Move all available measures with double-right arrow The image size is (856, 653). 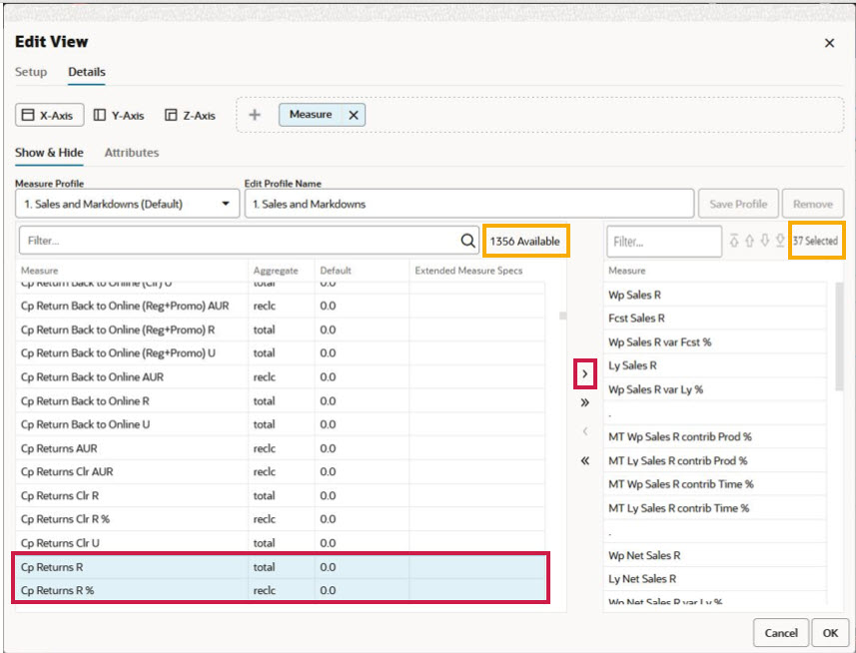[x=584, y=402]
